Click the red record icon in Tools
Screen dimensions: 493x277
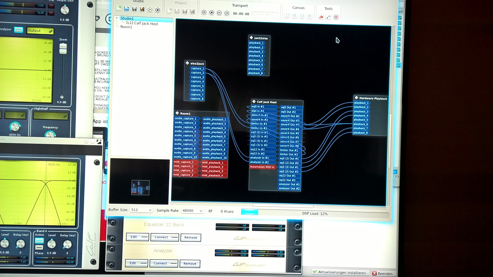336,17
